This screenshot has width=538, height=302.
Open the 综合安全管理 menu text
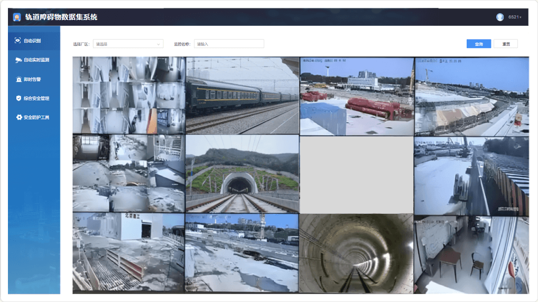coord(36,98)
